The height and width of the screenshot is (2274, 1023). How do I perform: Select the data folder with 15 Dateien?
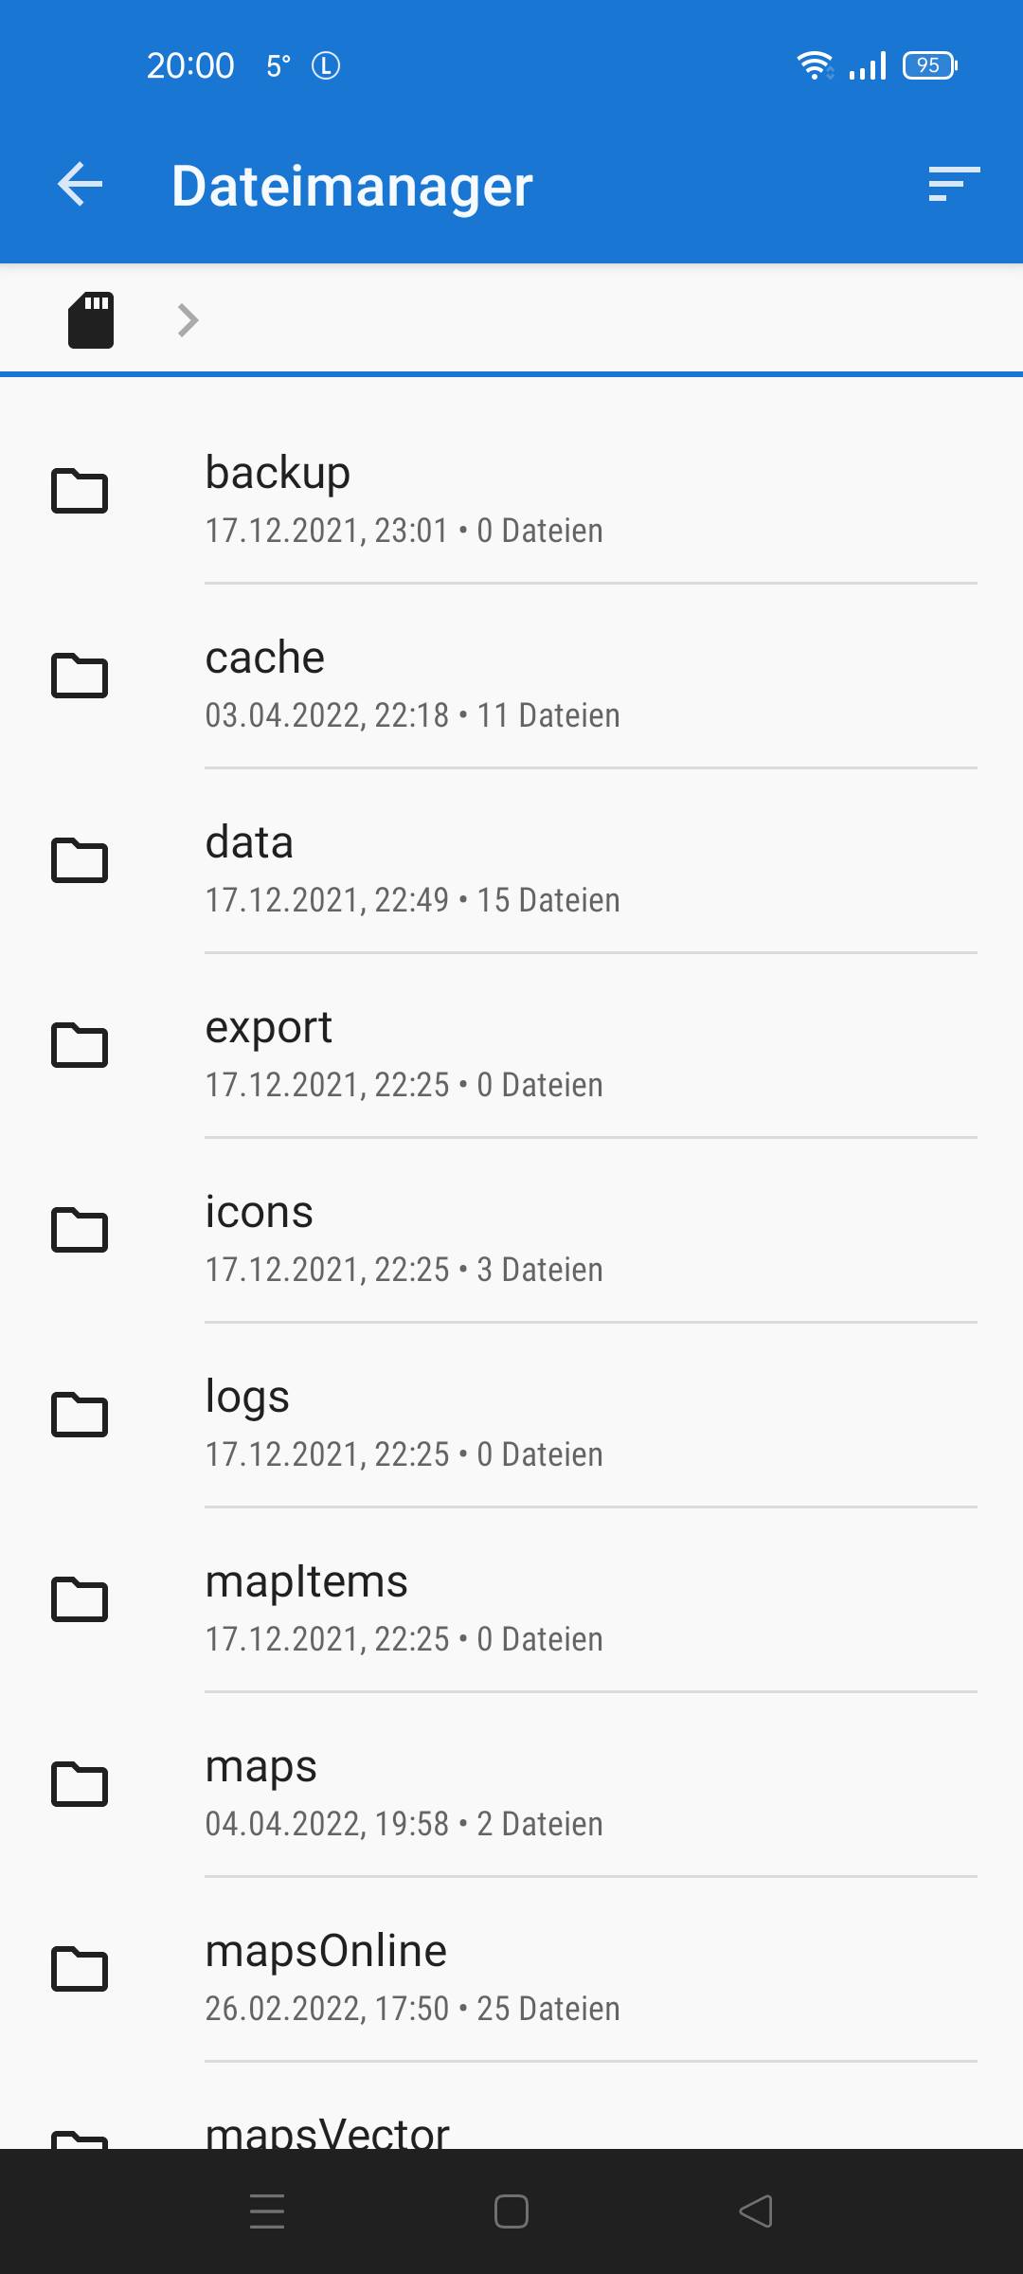(x=511, y=862)
